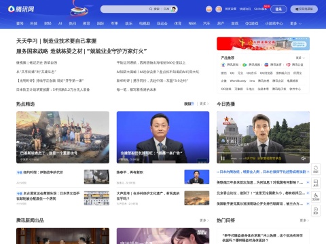
Task: Open headline 天天学习｜制造业技术要自己掌握
Action: 56,41
